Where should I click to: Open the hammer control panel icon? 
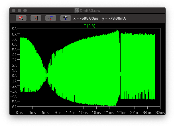(x=66, y=18)
